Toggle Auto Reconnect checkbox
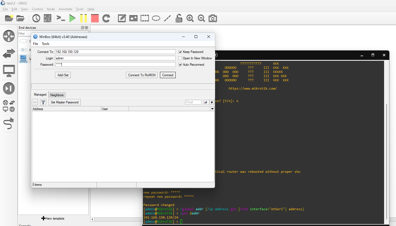Image resolution: width=396 pixels, height=226 pixels. click(x=180, y=65)
